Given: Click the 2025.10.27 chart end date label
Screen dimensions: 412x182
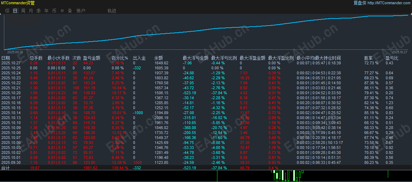Looking at the screenshot, I should click(399, 52).
